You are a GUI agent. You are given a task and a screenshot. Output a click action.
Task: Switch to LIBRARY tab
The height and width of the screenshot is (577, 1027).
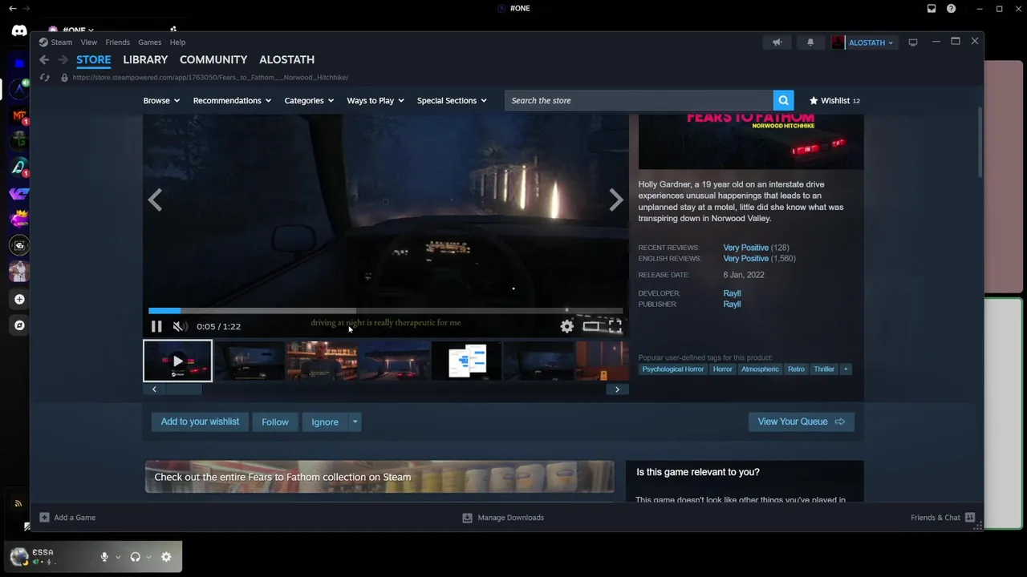coord(145,59)
